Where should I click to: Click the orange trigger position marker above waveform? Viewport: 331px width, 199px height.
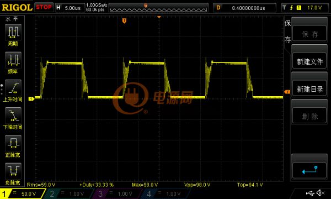click(x=124, y=20)
